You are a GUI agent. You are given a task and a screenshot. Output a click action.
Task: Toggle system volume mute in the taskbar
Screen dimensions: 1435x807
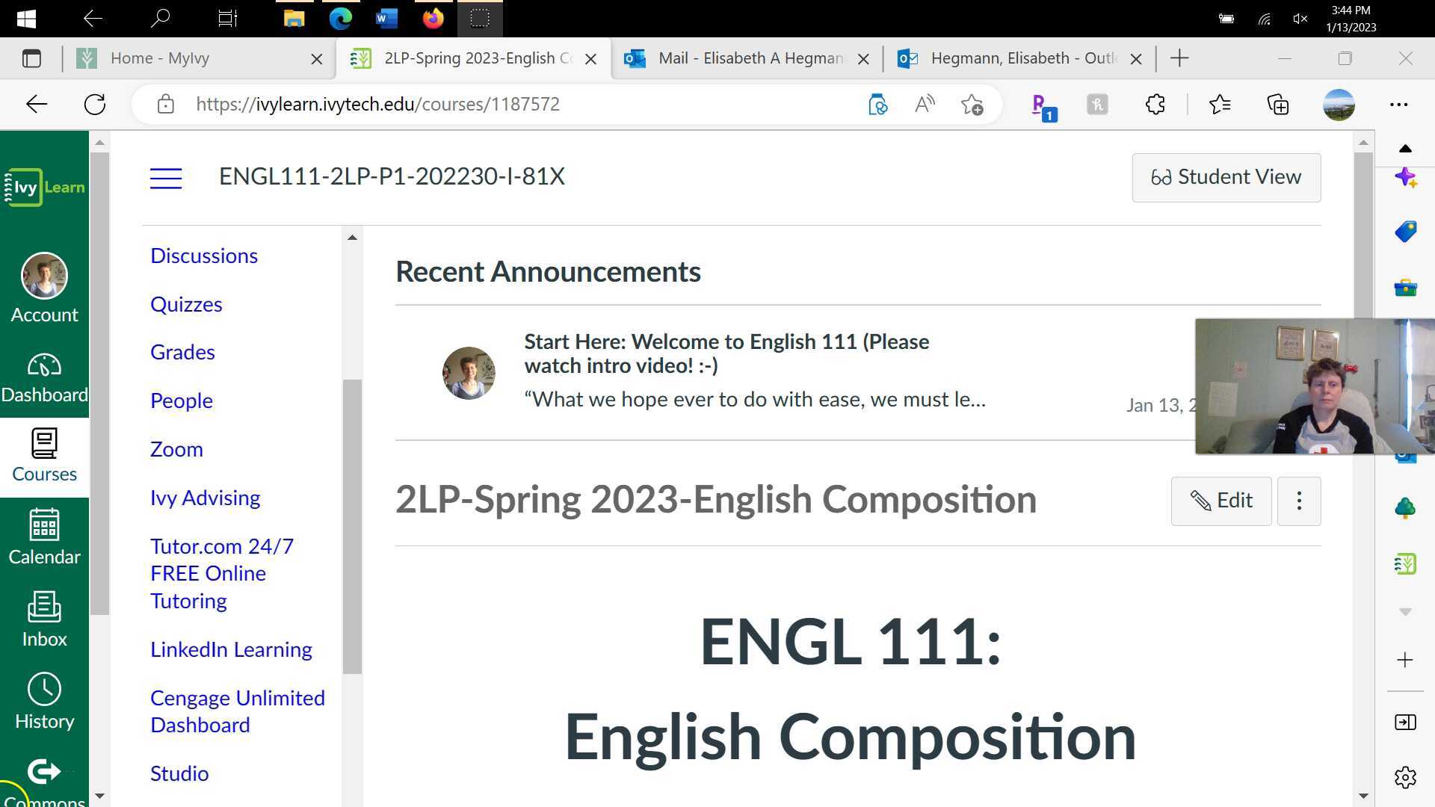coord(1299,19)
